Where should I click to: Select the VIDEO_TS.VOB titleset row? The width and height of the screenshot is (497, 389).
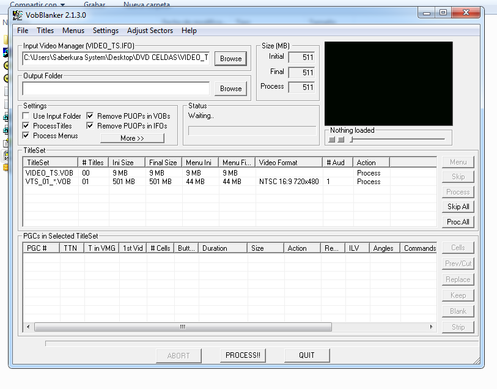[230, 173]
